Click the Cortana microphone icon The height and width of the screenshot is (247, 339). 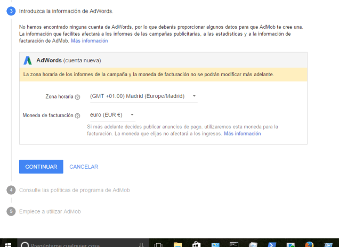pyautogui.click(x=141, y=244)
